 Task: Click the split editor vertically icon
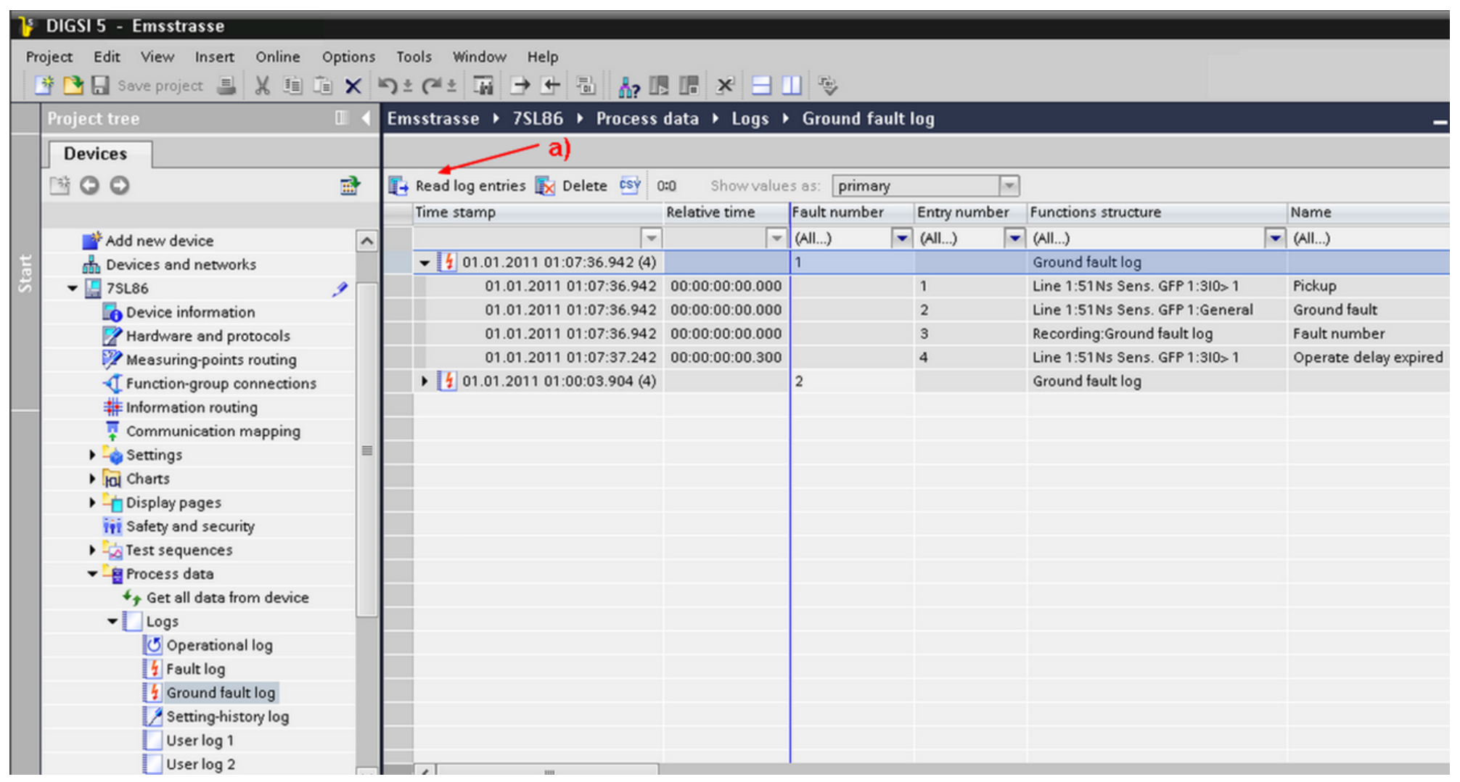point(792,86)
